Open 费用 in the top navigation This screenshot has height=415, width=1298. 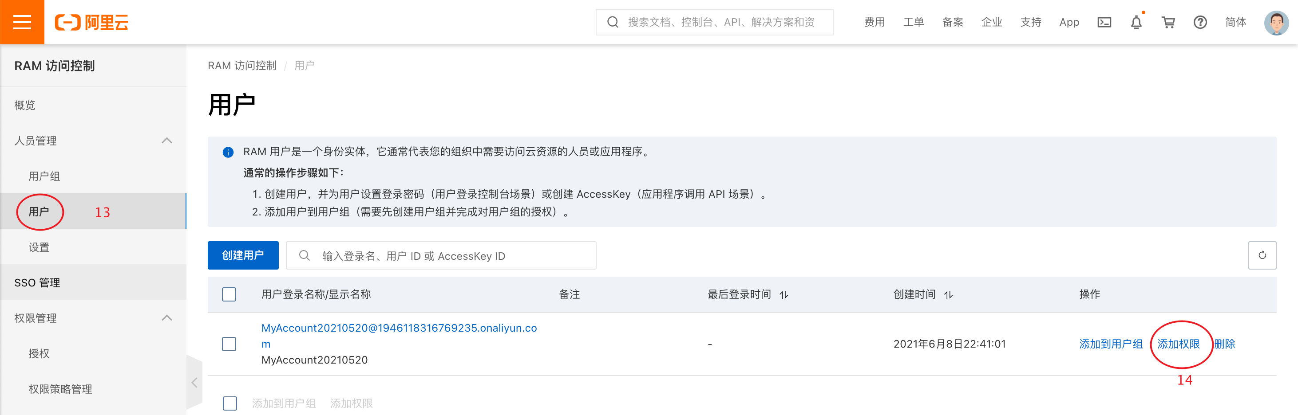874,22
